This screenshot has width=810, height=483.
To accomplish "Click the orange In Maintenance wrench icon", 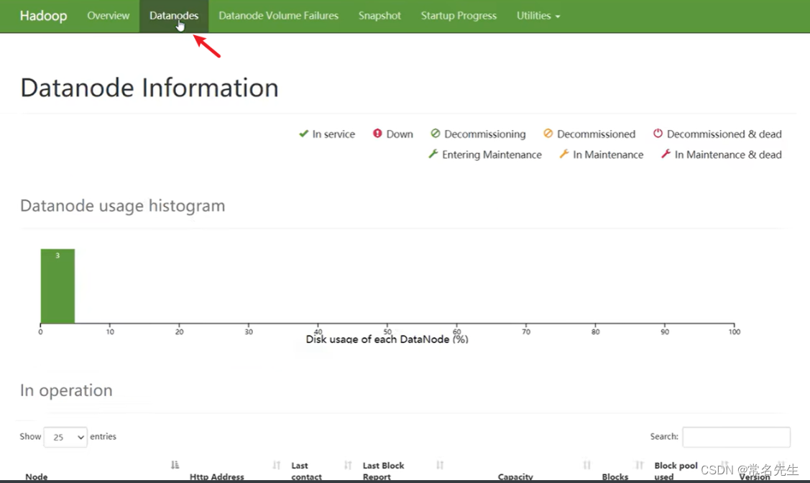I will [x=564, y=154].
